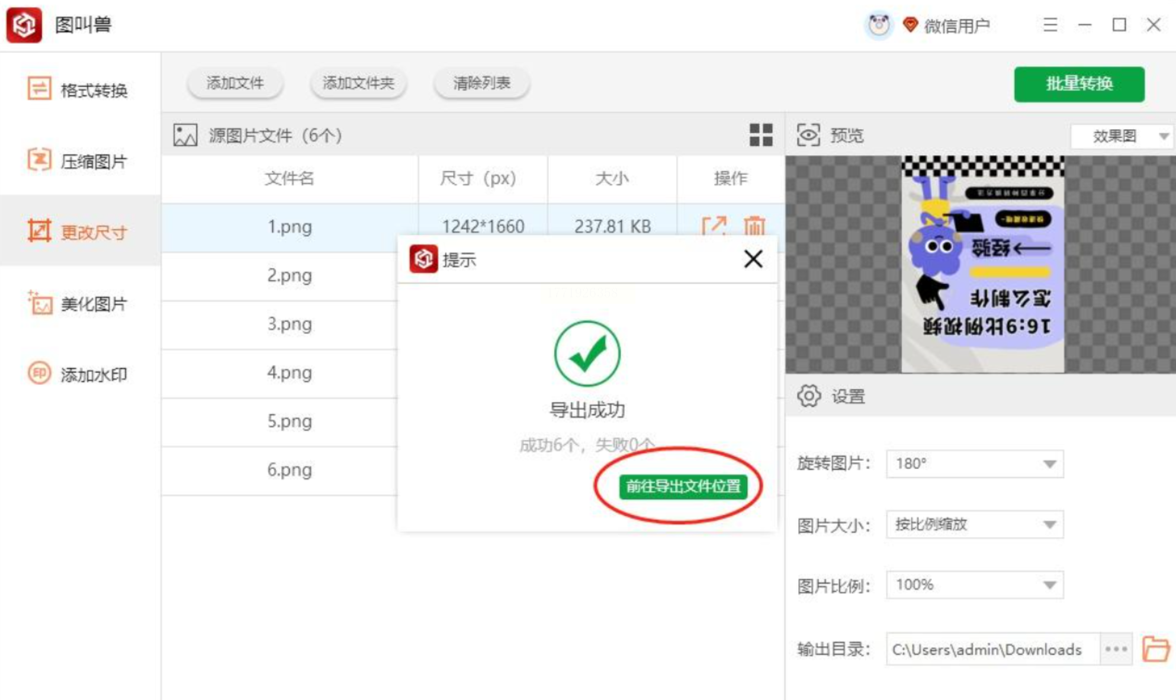1176x700 pixels.
Task: Click 前往导出文件位置 green button
Action: 683,486
